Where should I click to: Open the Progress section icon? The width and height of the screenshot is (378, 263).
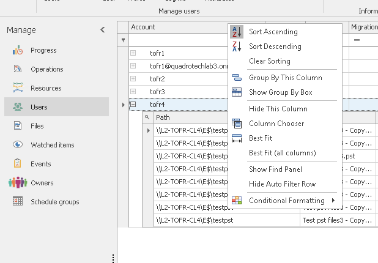click(18, 50)
